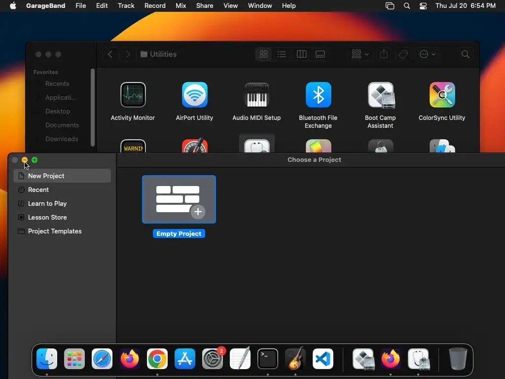Viewport: 505px width, 379px height.
Task: Switch Finder to list view
Action: click(x=282, y=54)
